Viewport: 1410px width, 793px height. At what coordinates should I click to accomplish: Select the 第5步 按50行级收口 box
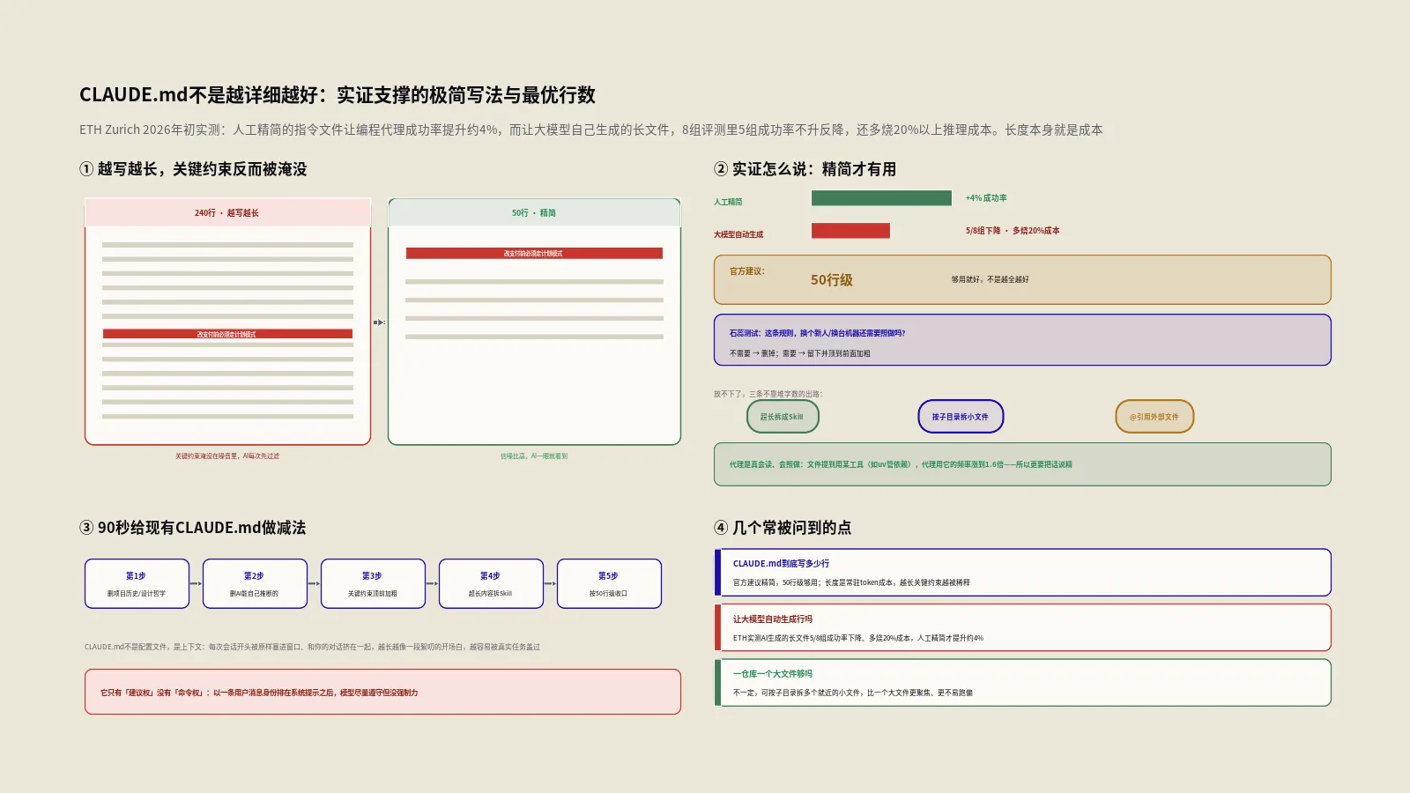pos(609,583)
